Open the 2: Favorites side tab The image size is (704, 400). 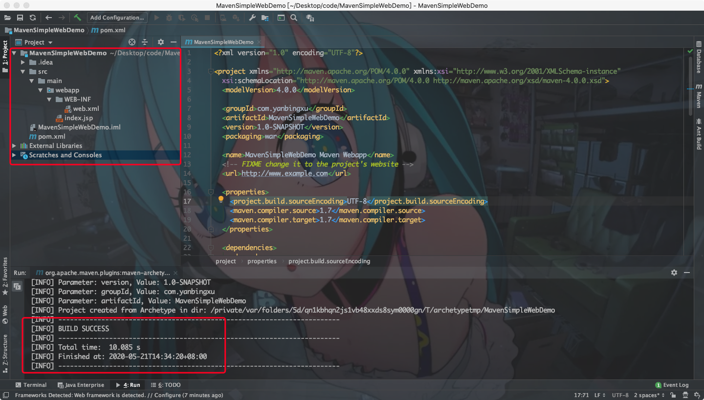coord(5,276)
